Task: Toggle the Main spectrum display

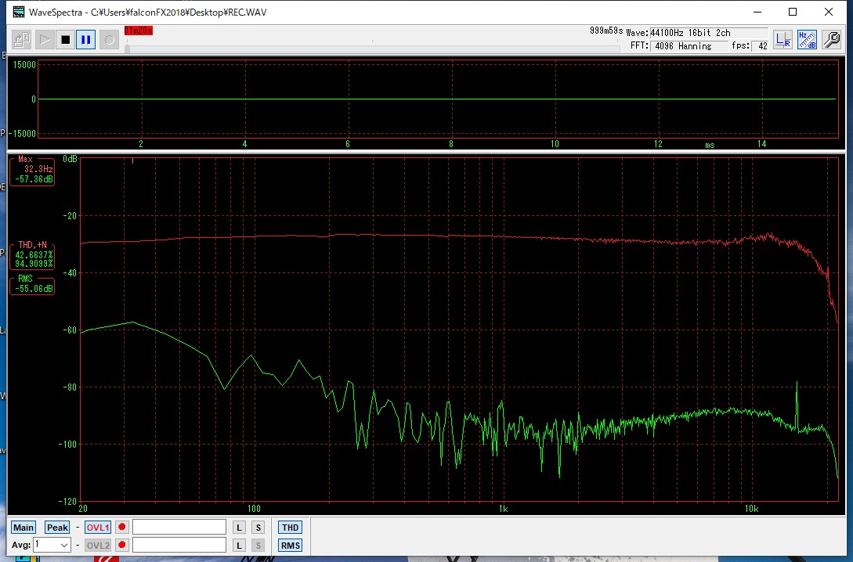Action: (x=23, y=528)
